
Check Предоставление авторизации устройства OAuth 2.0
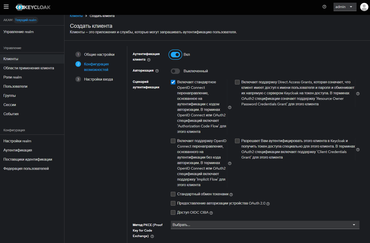pos(173,204)
